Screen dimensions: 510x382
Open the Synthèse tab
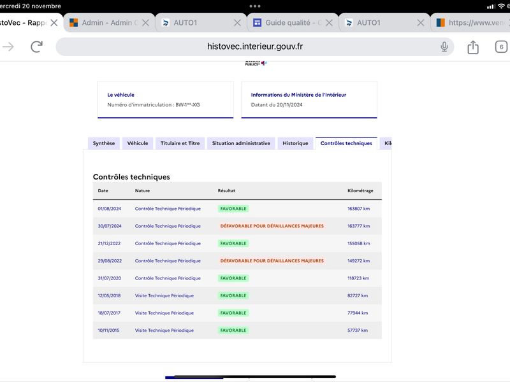pos(104,143)
